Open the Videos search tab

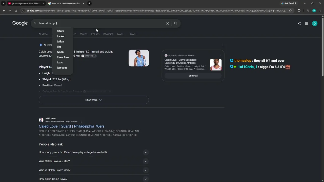(x=84, y=34)
